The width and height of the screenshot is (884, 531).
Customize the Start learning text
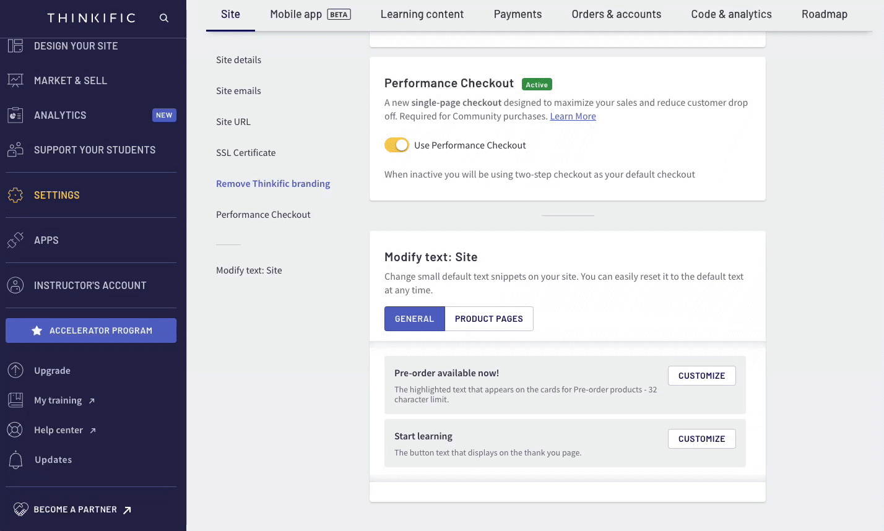(x=701, y=439)
